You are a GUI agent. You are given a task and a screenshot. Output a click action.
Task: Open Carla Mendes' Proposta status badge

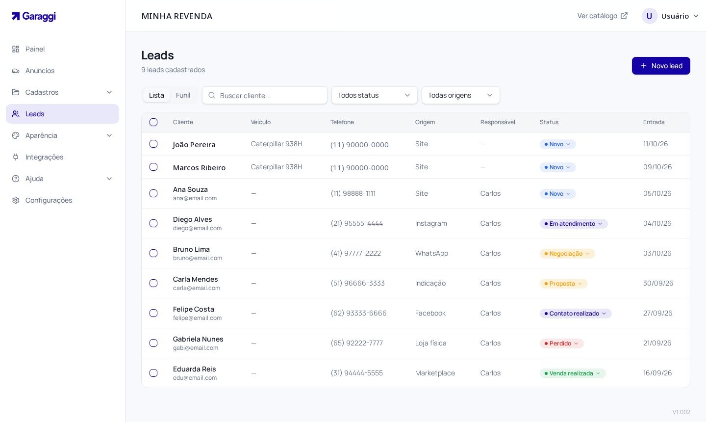(x=564, y=284)
